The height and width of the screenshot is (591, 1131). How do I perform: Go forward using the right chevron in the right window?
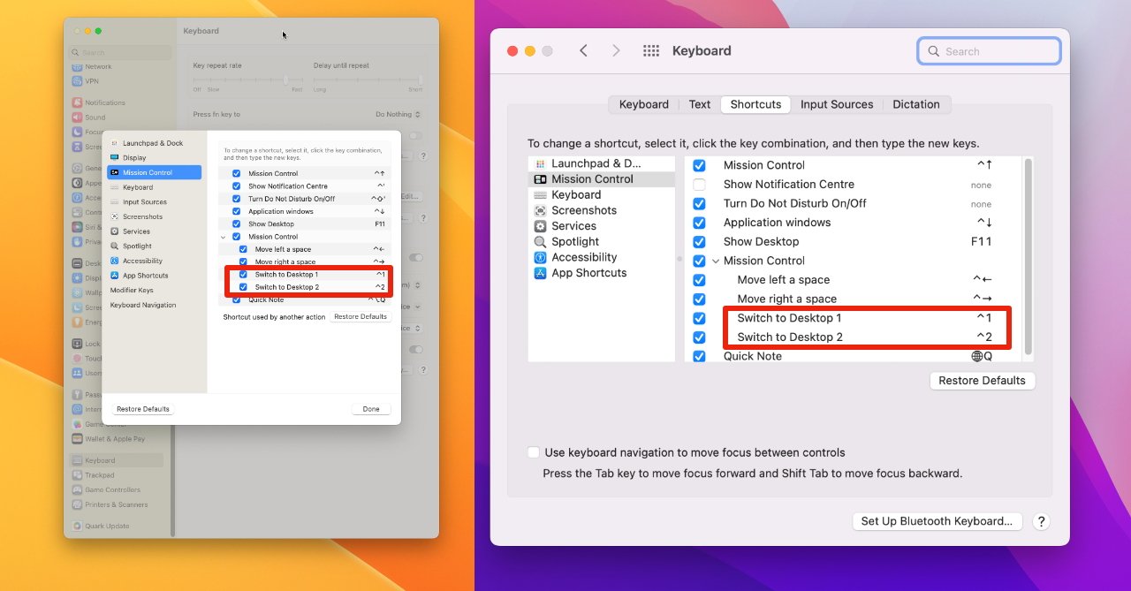616,51
